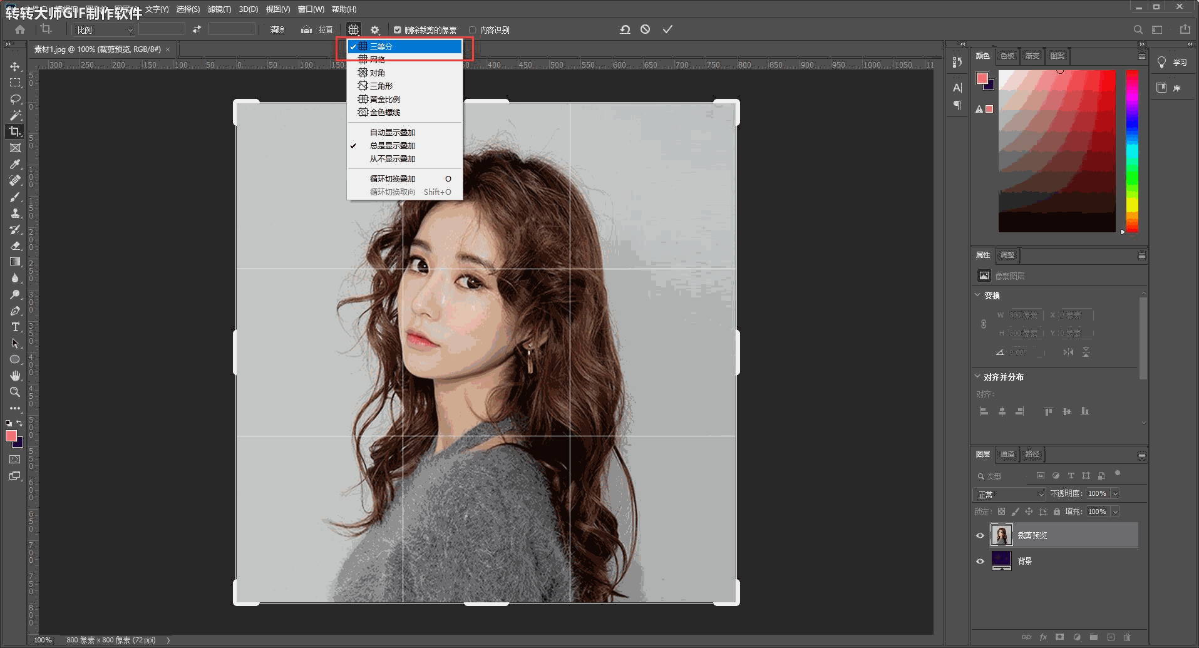Select the Healing Brush tool
Screen dimensions: 1199x648
15,180
